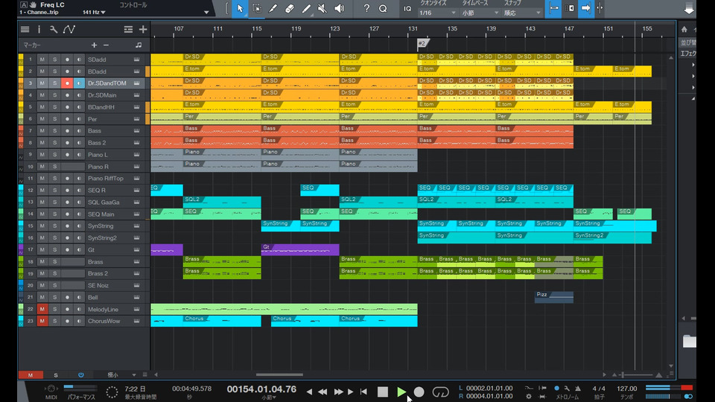Click marker #2 on the timeline
The image size is (715, 402).
point(422,44)
